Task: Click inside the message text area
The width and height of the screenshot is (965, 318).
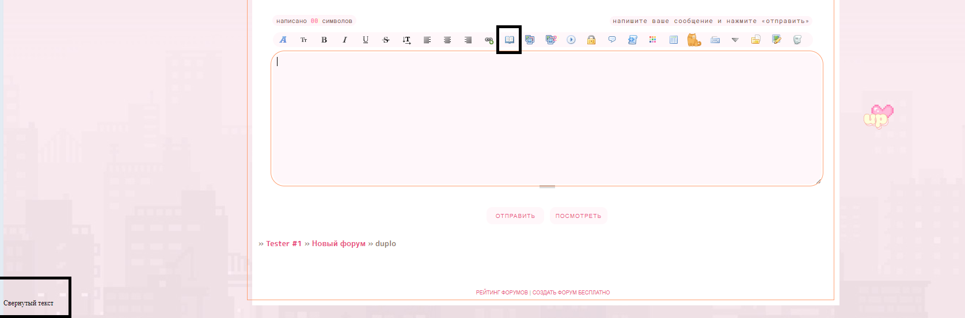Action: click(x=546, y=118)
